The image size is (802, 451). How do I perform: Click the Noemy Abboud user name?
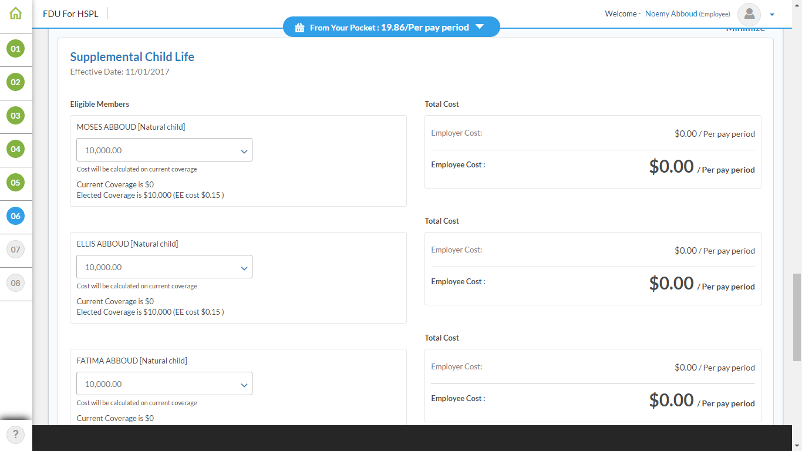(671, 14)
